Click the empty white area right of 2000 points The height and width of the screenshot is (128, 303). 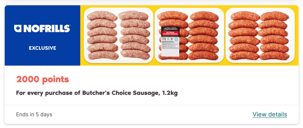coord(183,79)
